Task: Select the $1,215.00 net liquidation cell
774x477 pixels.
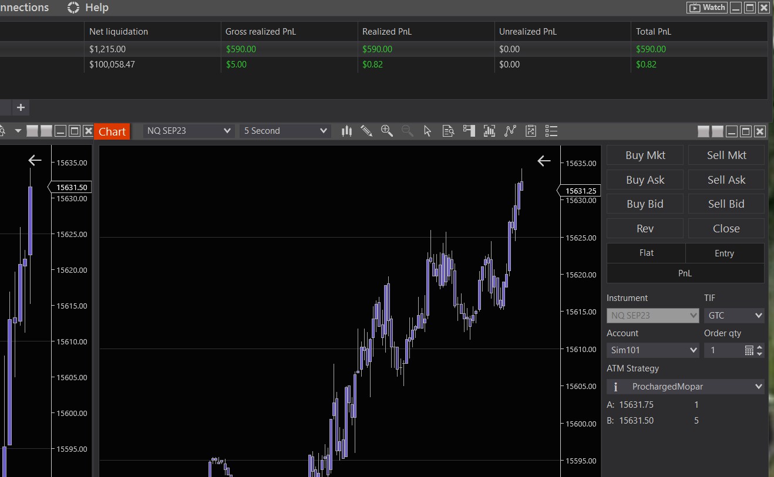Action: 152,49
